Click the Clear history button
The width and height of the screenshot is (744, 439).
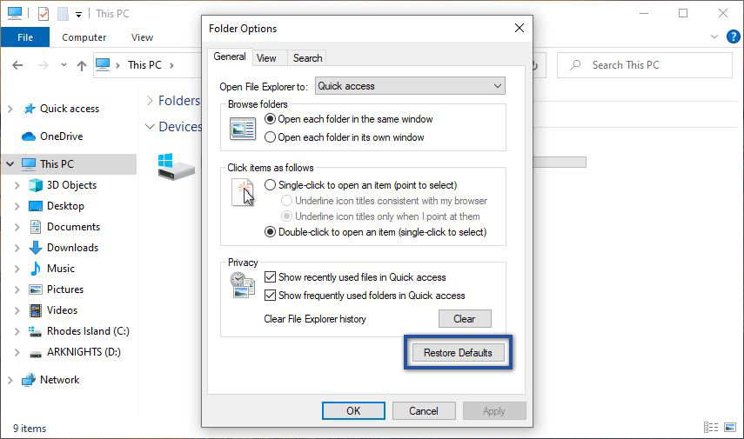tap(465, 318)
